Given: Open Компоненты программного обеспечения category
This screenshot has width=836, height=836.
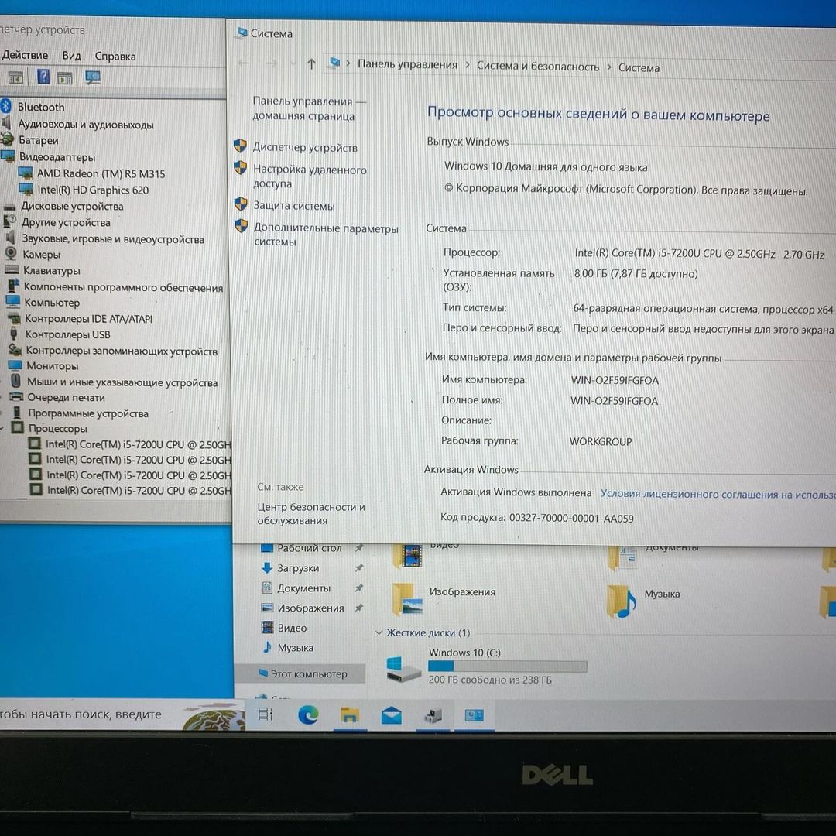Looking at the screenshot, I should [123, 287].
